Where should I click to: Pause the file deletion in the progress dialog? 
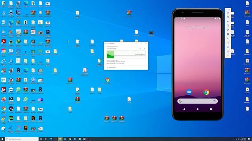point(140,49)
